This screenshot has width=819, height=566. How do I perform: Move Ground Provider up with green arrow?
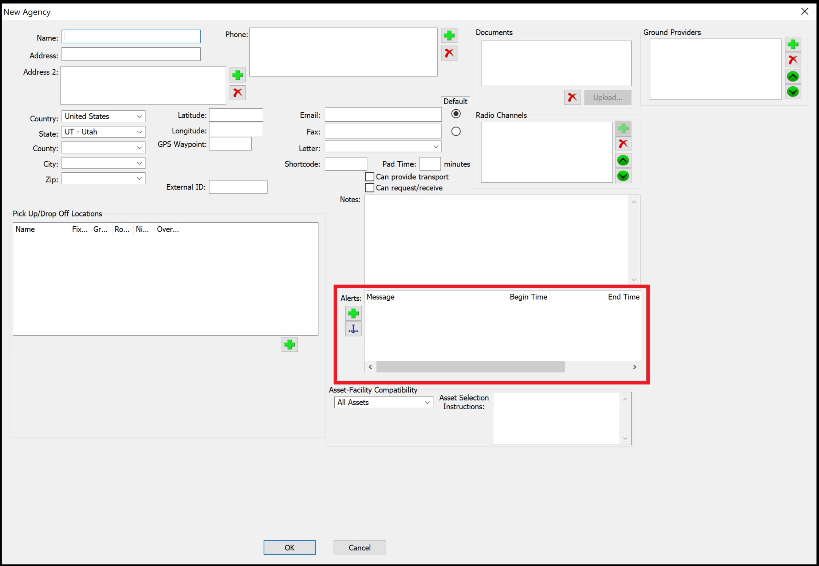click(x=793, y=76)
